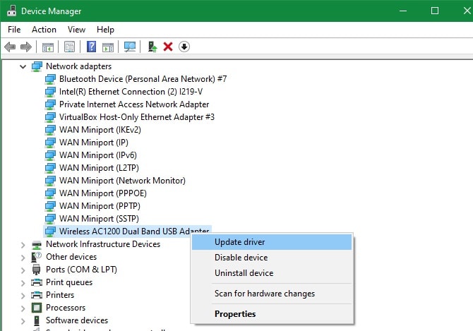
Task: Click icon beside Wireless AC1200 Dual Band USB Adapter
Action: 50,231
